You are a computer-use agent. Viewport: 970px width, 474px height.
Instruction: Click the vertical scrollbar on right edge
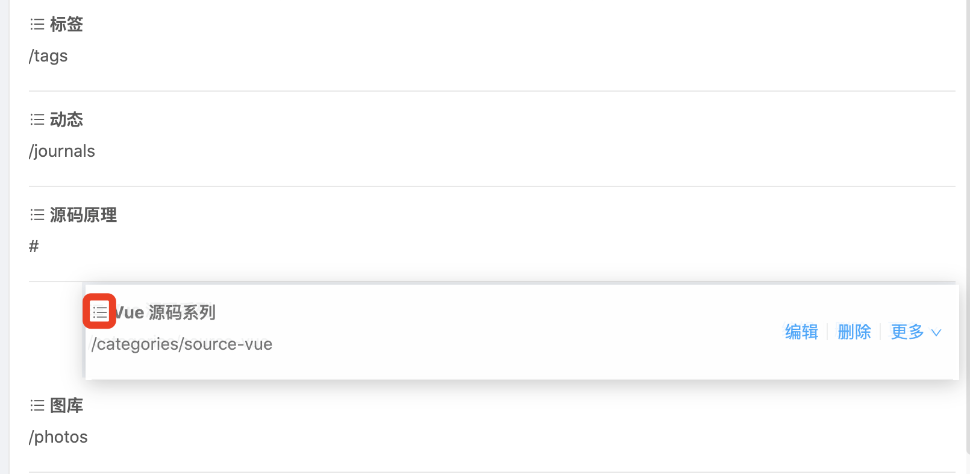(x=967, y=227)
